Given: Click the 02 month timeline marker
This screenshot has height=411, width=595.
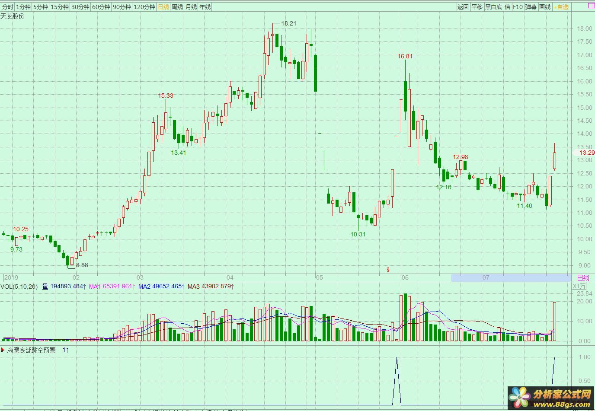Looking at the screenshot, I should pyautogui.click(x=76, y=277).
